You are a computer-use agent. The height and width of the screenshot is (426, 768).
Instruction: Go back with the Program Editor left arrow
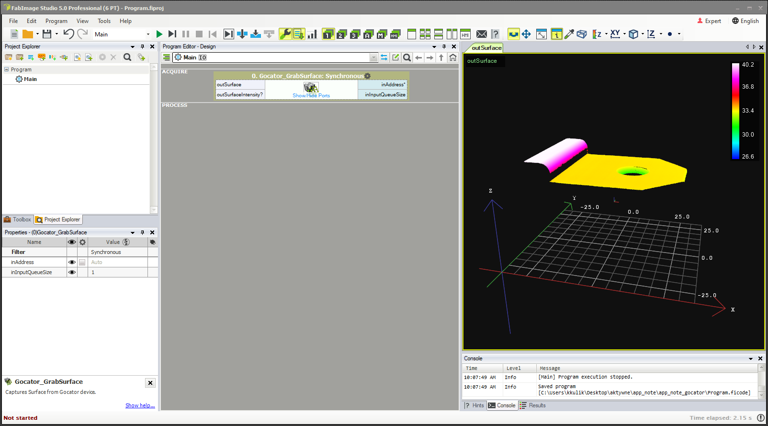[418, 58]
